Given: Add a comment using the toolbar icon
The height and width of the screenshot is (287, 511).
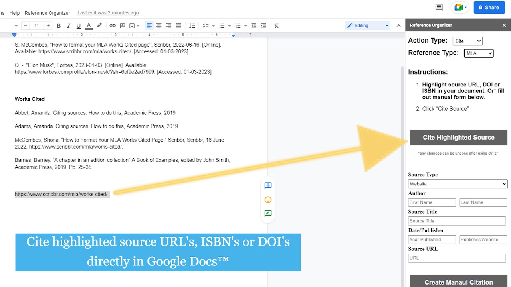Looking at the screenshot, I should click(x=123, y=26).
